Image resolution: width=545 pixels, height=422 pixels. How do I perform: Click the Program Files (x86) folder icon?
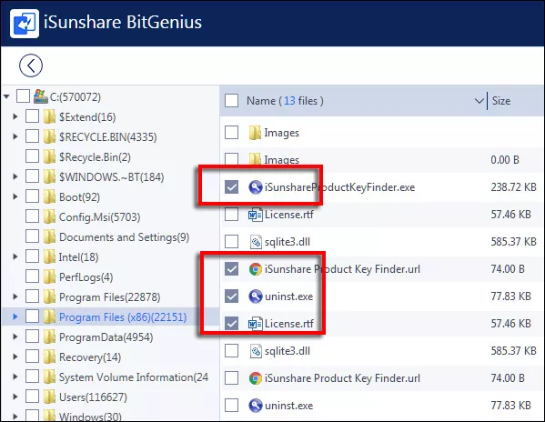coord(49,316)
